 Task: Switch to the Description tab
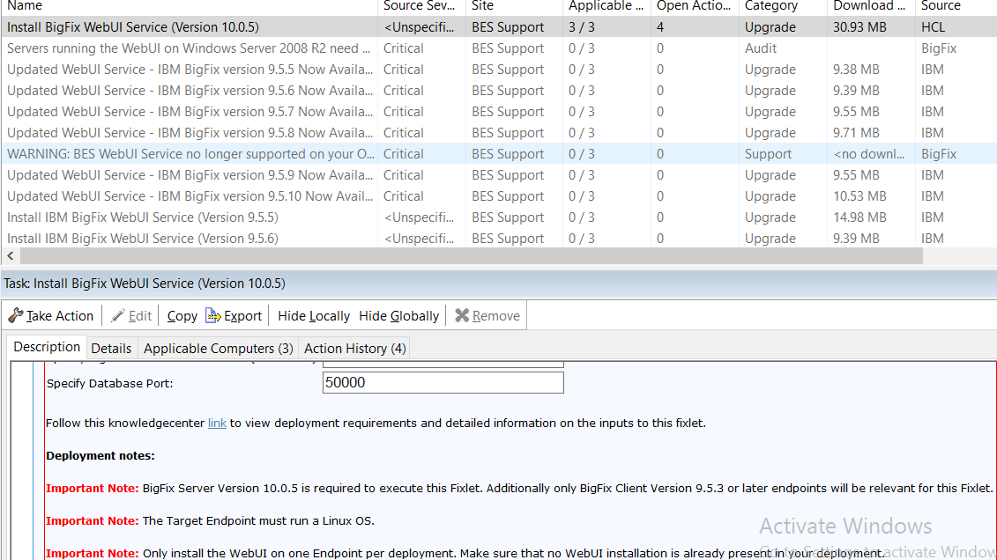pyautogui.click(x=46, y=347)
